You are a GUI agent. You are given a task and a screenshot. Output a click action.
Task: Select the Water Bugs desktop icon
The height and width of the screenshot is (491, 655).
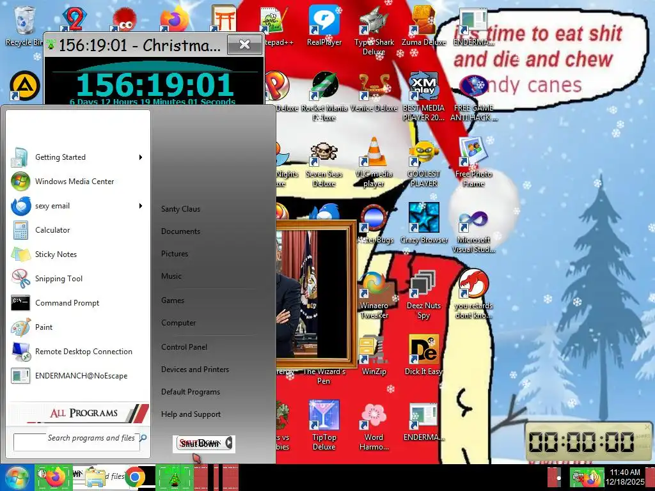[x=375, y=223]
